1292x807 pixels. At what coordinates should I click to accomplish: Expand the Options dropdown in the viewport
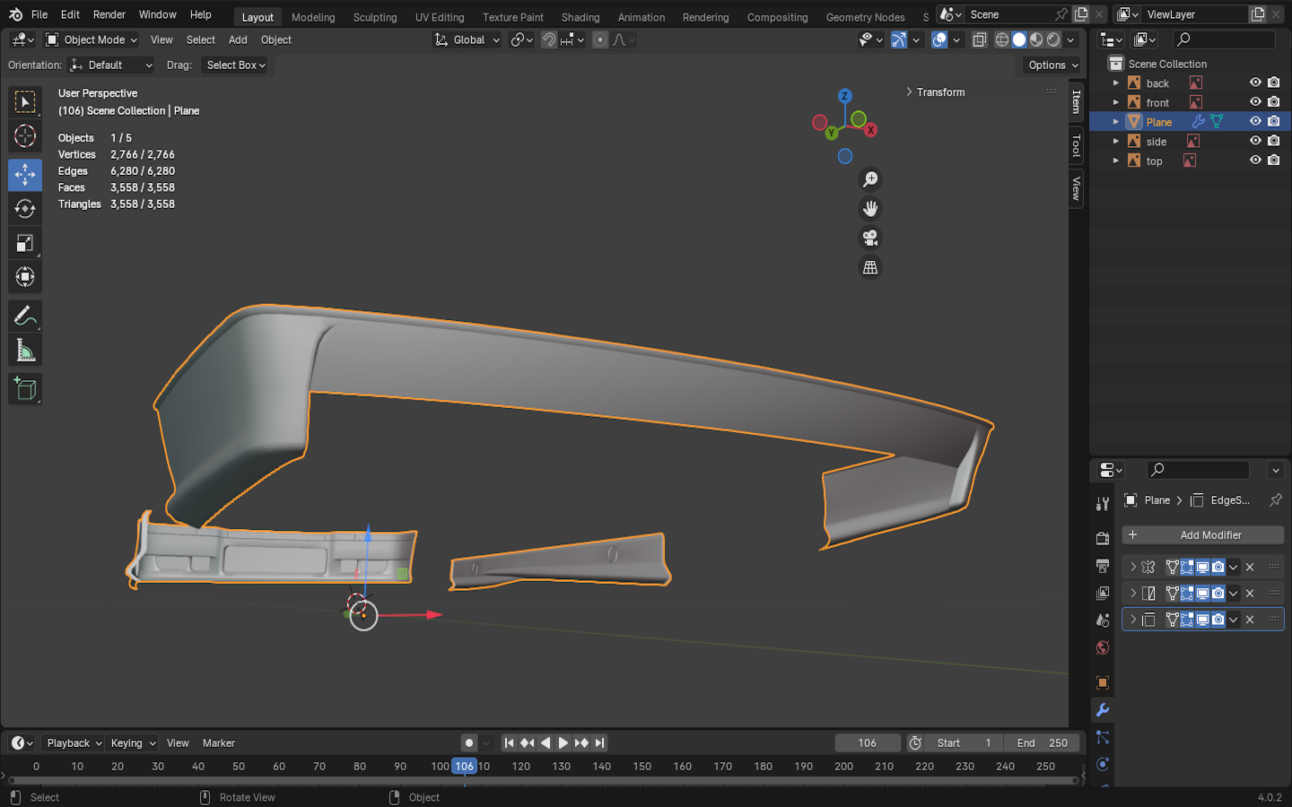(x=1052, y=65)
